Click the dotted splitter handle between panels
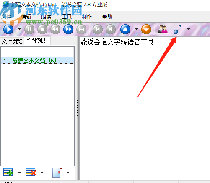Screen dimensions: 210x183 78,108
